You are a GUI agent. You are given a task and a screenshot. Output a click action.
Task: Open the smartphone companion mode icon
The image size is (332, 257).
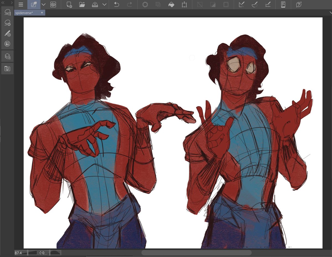[283, 4]
